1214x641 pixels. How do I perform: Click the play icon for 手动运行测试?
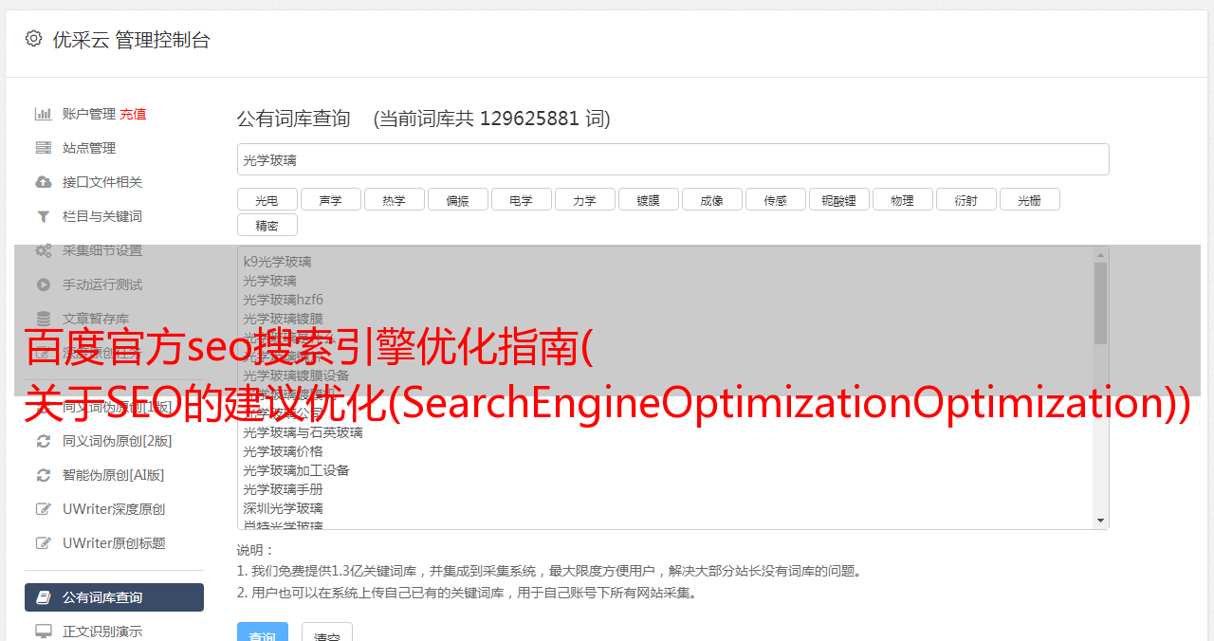(44, 284)
